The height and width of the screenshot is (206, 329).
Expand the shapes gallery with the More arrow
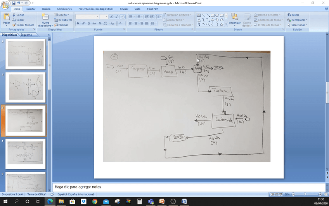[x=226, y=24]
